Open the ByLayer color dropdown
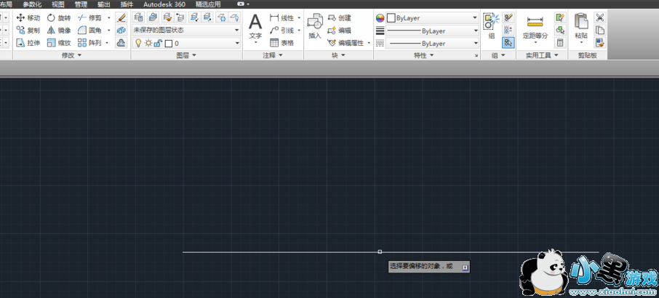Image resolution: width=659 pixels, height=298 pixels. tap(432, 17)
